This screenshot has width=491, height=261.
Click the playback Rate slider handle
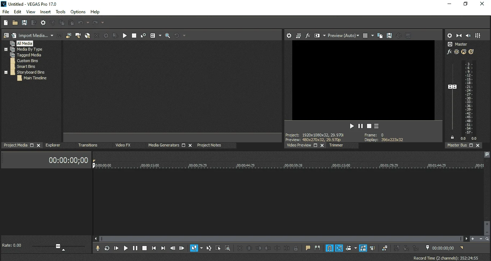[x=58, y=246]
